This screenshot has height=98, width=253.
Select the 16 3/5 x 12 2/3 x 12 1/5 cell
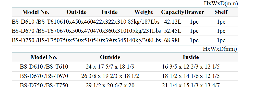191,67
